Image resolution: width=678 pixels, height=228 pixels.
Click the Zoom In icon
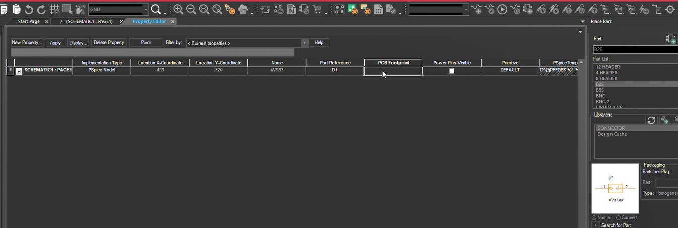pyautogui.click(x=178, y=9)
